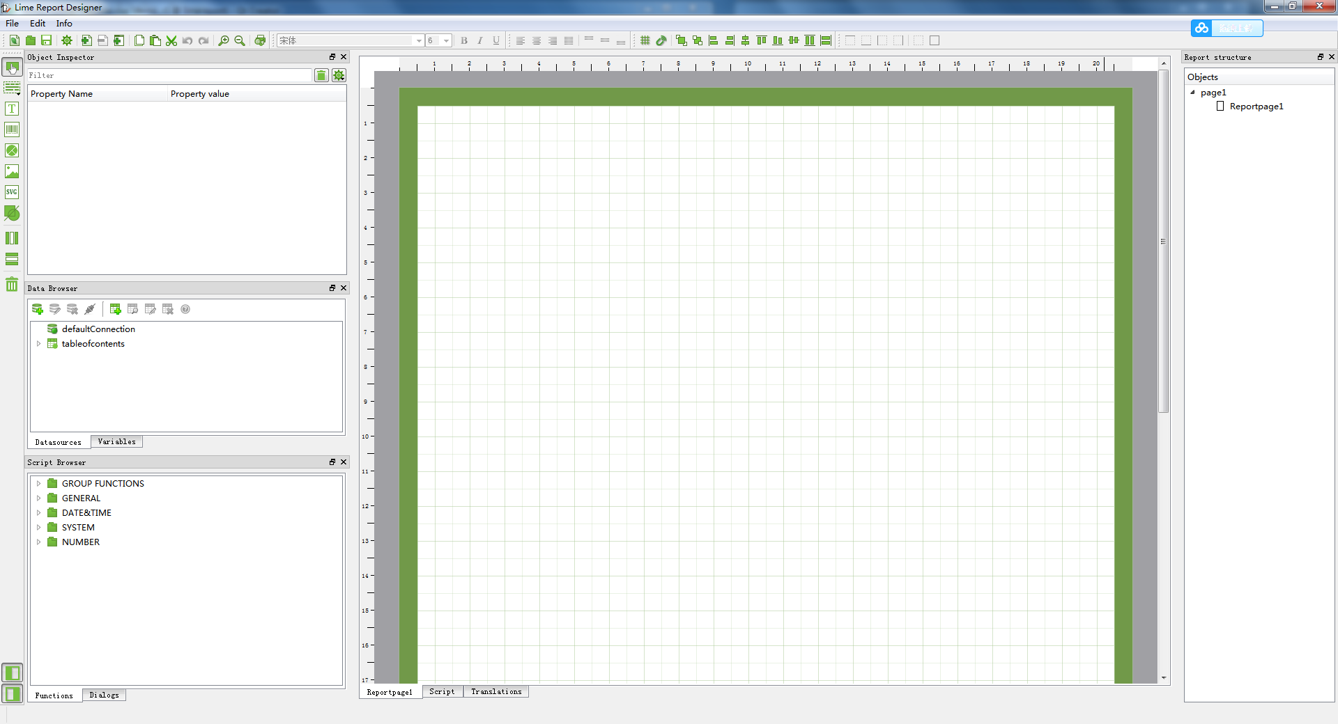Add a database connection in Data Browser
Screen dimensions: 1338x724
[x=38, y=309]
